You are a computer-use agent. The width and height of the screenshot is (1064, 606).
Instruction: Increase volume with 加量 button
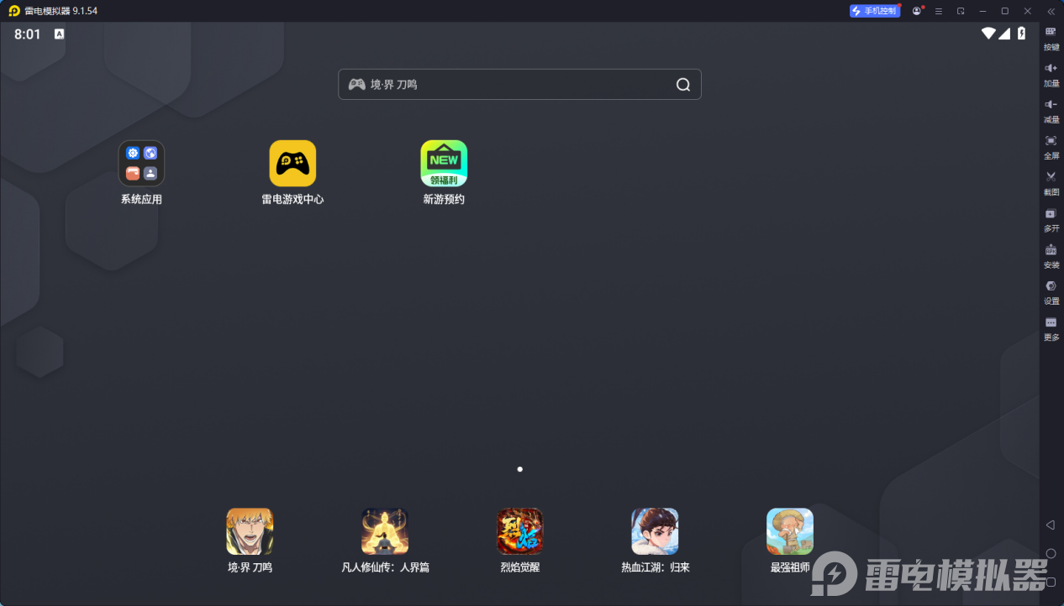point(1051,73)
